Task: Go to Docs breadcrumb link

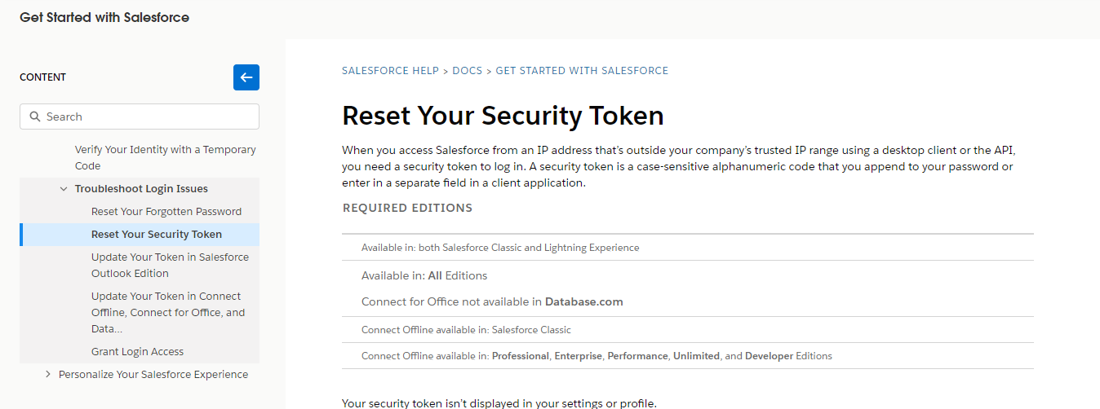Action: (468, 71)
